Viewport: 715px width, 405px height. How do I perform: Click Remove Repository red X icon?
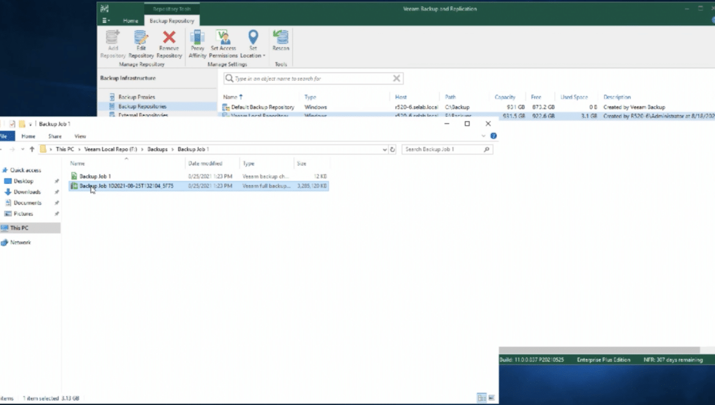pos(169,44)
